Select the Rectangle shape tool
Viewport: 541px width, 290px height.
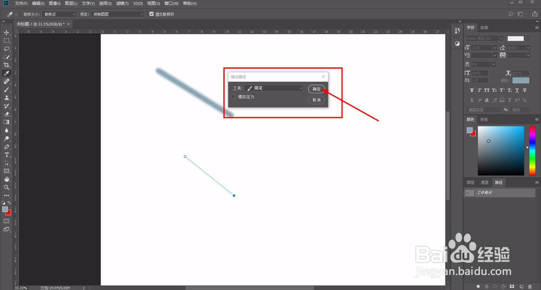6,171
